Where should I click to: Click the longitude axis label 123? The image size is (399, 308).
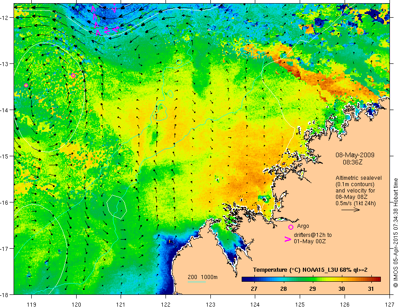pyautogui.click(x=210, y=304)
